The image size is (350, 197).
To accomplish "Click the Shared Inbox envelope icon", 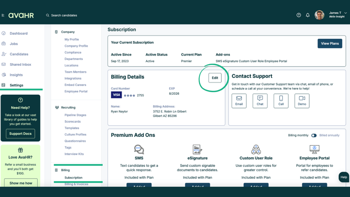I will 4,64.
